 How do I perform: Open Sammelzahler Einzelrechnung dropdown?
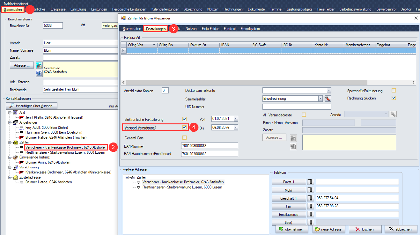coord(320,98)
